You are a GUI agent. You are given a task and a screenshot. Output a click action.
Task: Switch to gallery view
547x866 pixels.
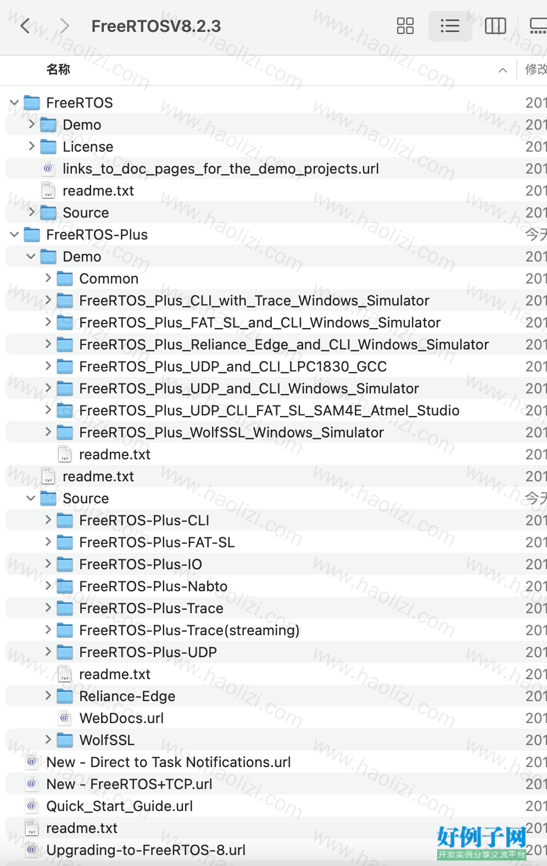point(538,26)
